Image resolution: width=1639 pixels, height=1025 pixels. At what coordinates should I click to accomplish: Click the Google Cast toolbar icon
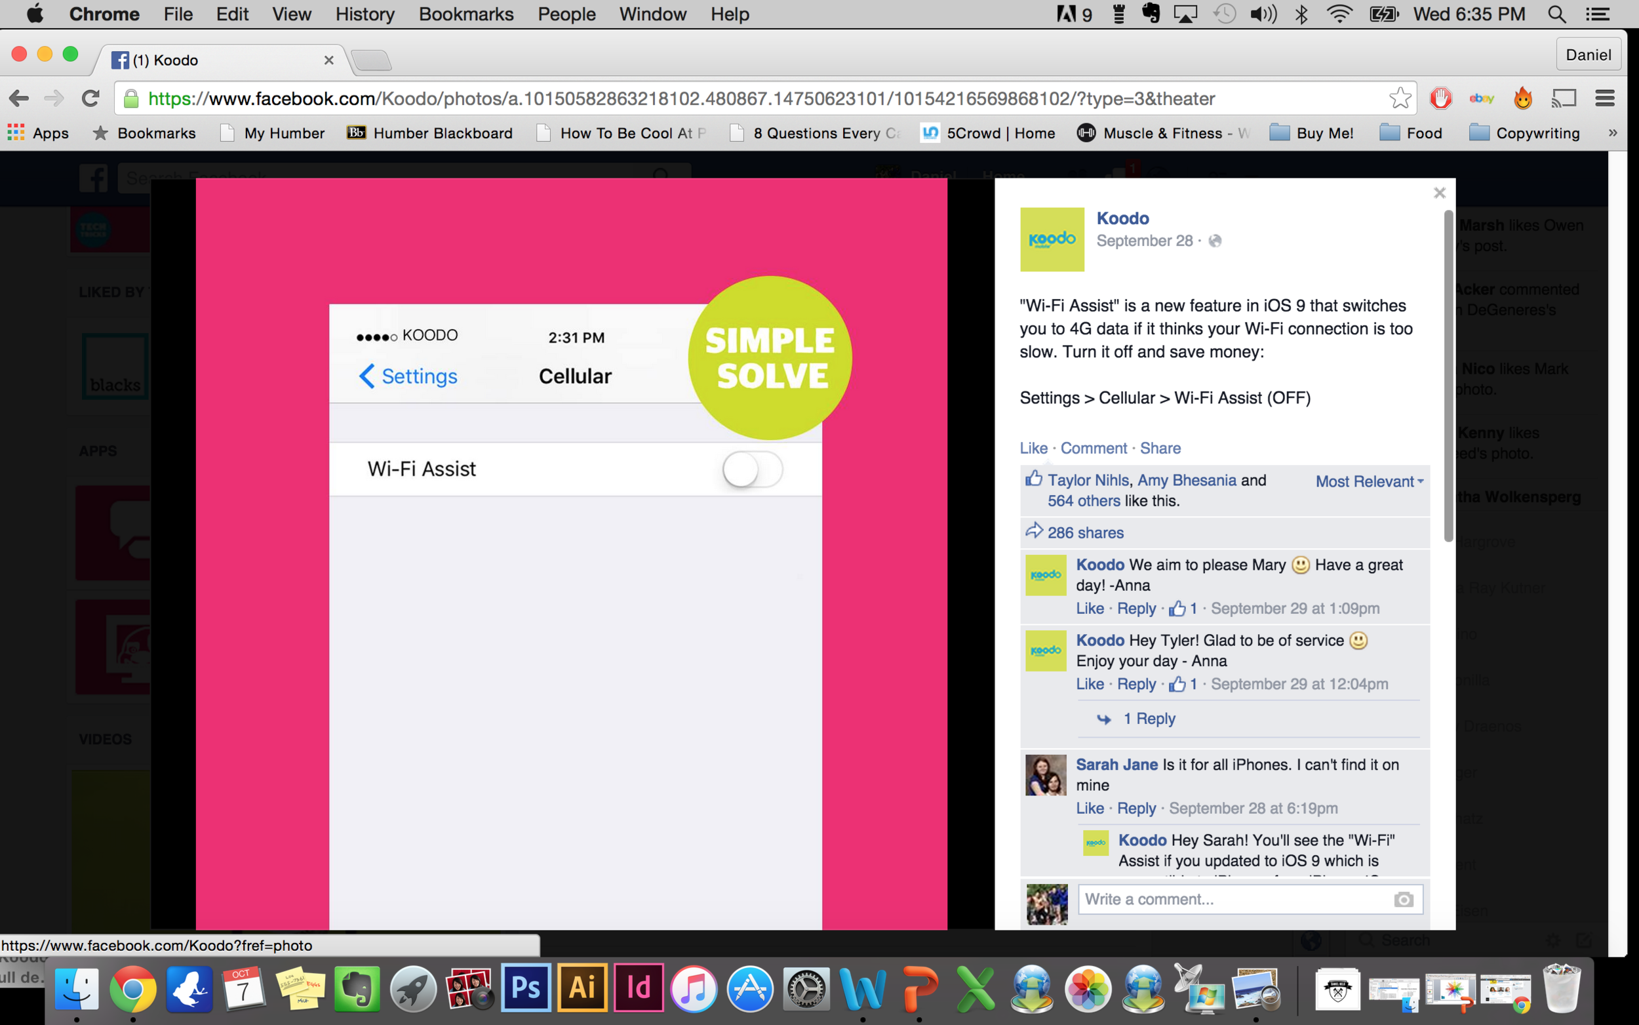[1564, 98]
